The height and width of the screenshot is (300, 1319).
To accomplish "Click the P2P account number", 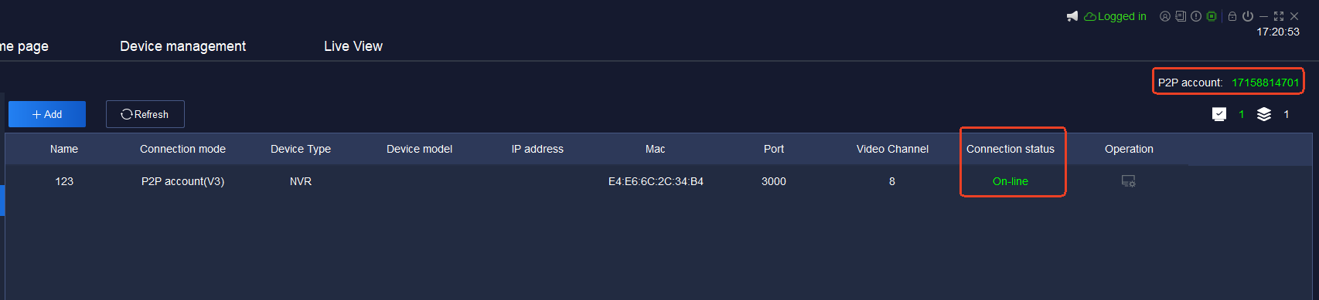I will pyautogui.click(x=1266, y=83).
